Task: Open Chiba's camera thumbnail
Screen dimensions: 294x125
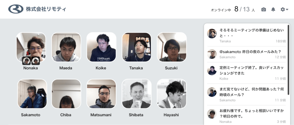Action: tap(66, 94)
